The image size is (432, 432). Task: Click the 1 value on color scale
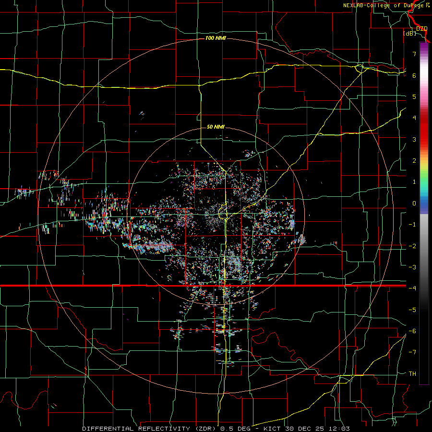(414, 181)
